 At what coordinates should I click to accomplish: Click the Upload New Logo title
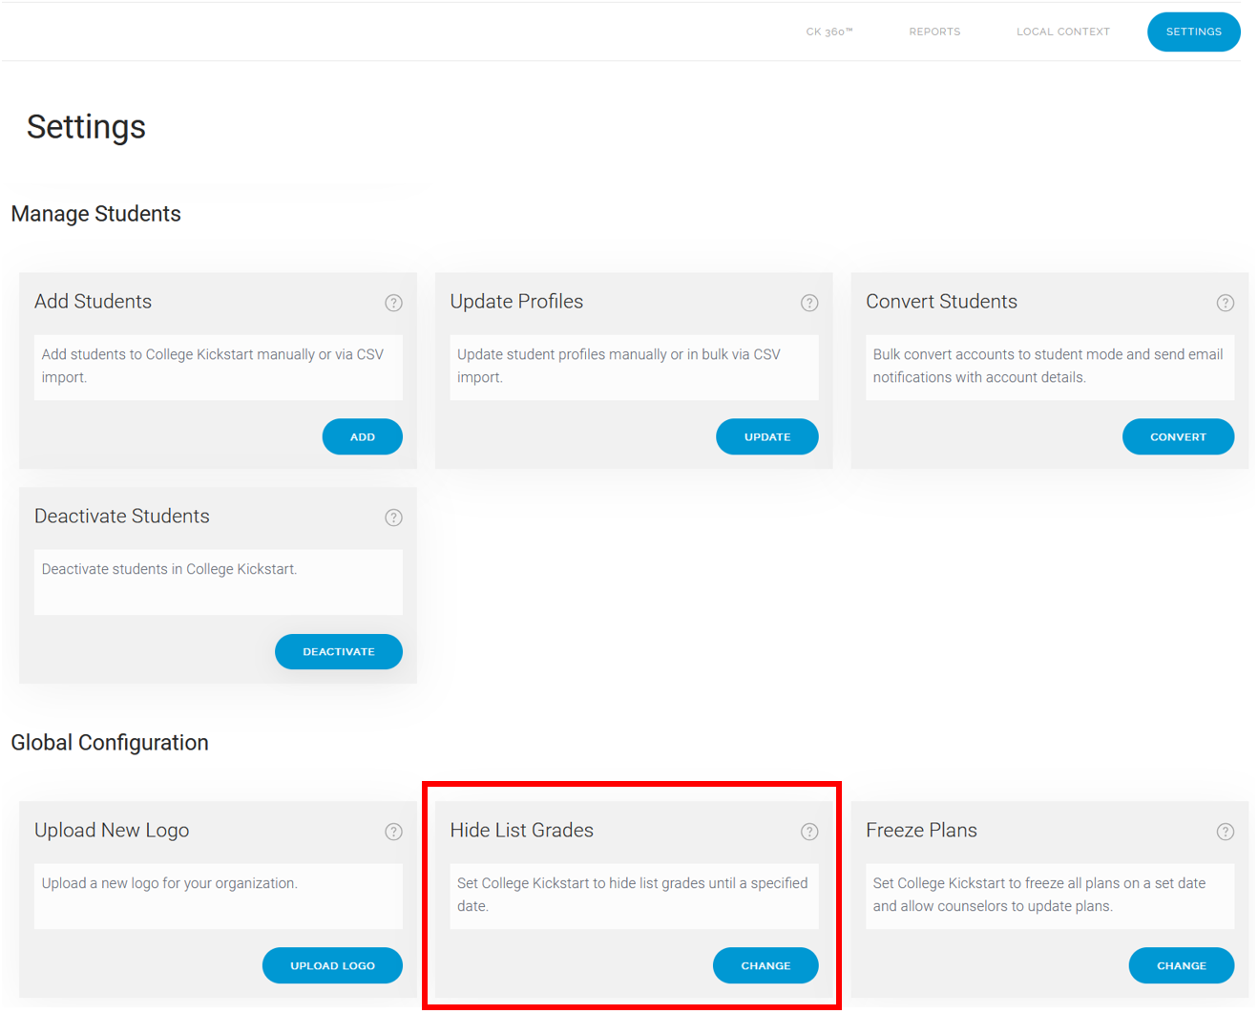(x=112, y=831)
